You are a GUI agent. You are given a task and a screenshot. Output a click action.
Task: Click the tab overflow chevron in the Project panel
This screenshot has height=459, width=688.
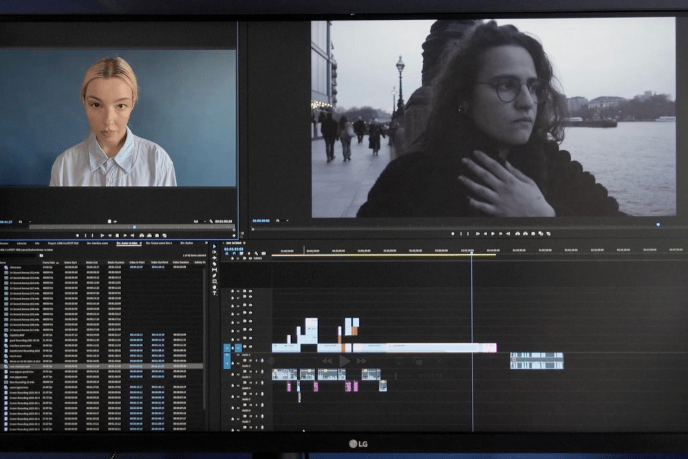tap(205, 243)
